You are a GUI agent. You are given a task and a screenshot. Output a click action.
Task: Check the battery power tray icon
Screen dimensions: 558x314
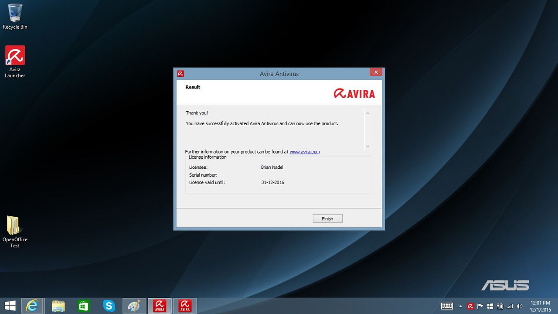pos(500,306)
